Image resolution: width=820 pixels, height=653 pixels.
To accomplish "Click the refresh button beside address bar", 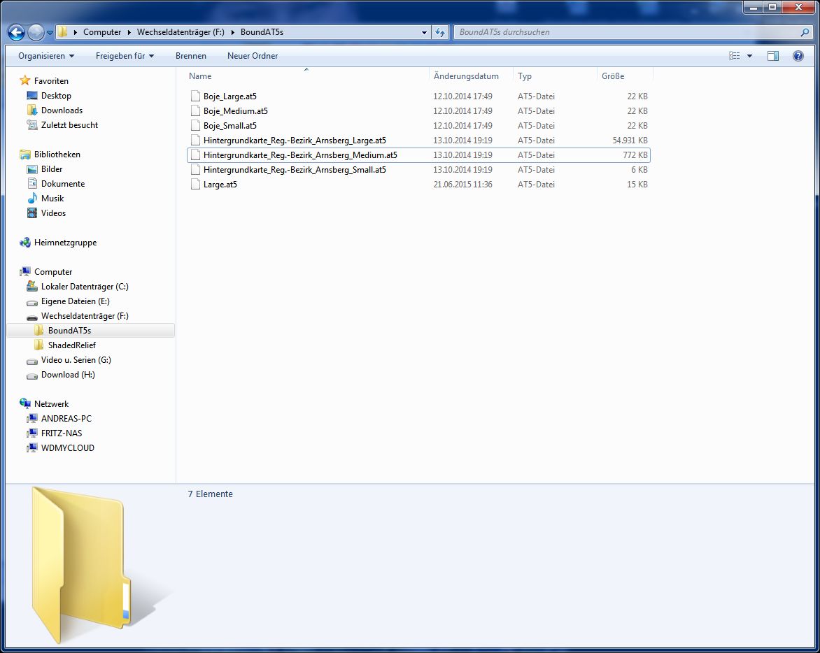I will pos(440,32).
